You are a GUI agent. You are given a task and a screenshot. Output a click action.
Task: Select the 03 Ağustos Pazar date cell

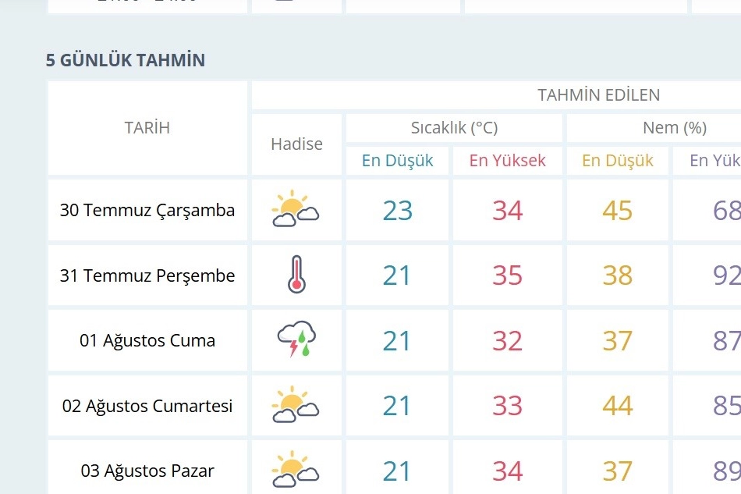(147, 471)
